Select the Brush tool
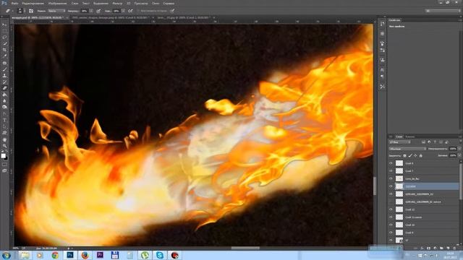Image resolution: width=463 pixels, height=260 pixels. [4, 69]
